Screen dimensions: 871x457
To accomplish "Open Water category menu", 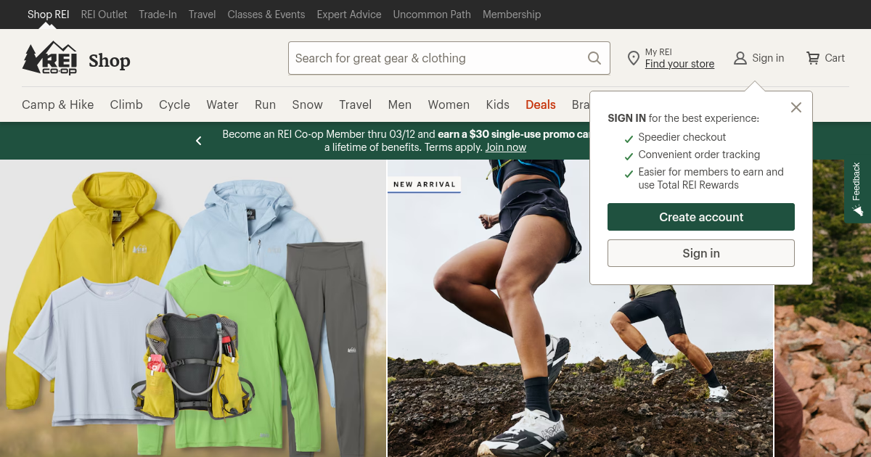I will point(222,104).
